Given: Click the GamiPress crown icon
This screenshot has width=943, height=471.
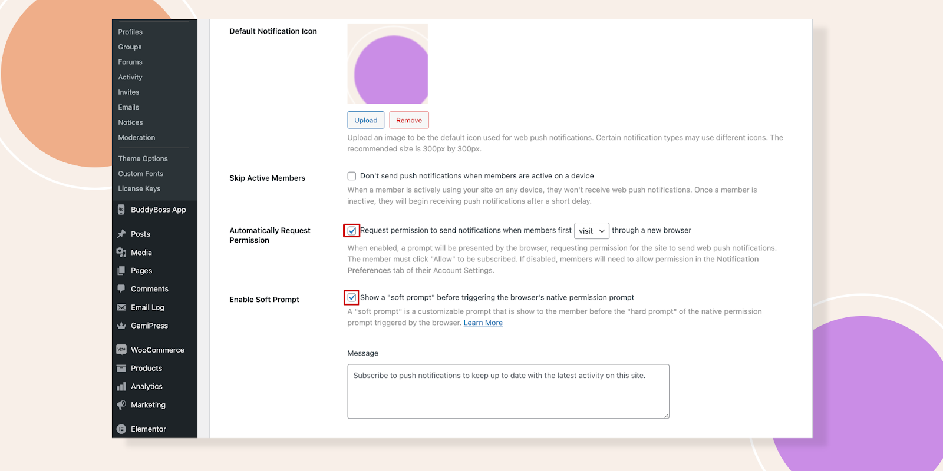Looking at the screenshot, I should tap(121, 326).
